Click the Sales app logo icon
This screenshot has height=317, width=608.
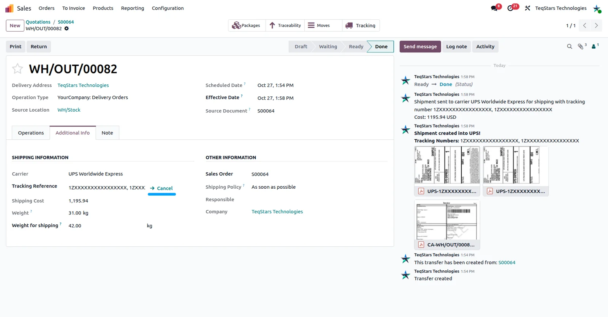pyautogui.click(x=9, y=8)
